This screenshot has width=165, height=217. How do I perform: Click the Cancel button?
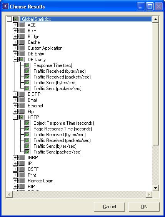[x=109, y=207]
